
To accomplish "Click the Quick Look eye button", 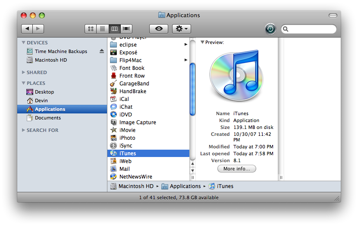I will coord(159,29).
